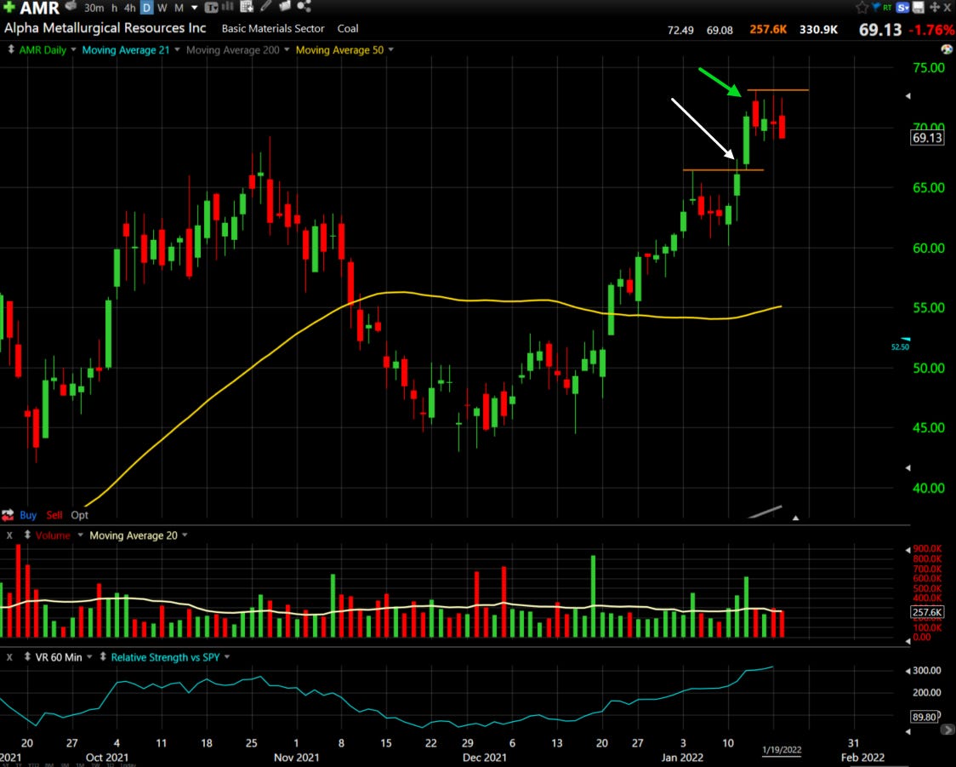956x767 pixels.
Task: Click the blue filter funnel icon
Action: (875, 8)
